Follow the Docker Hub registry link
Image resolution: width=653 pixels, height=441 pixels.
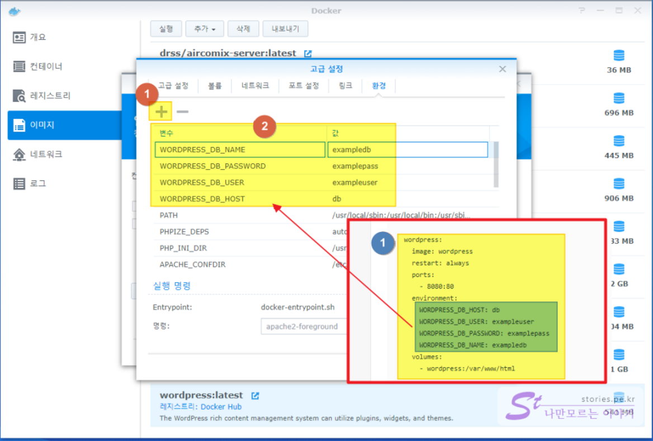(x=221, y=407)
